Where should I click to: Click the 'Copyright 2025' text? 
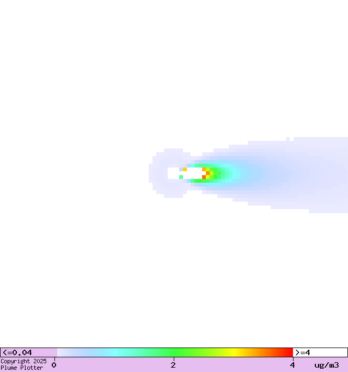pyautogui.click(x=23, y=361)
